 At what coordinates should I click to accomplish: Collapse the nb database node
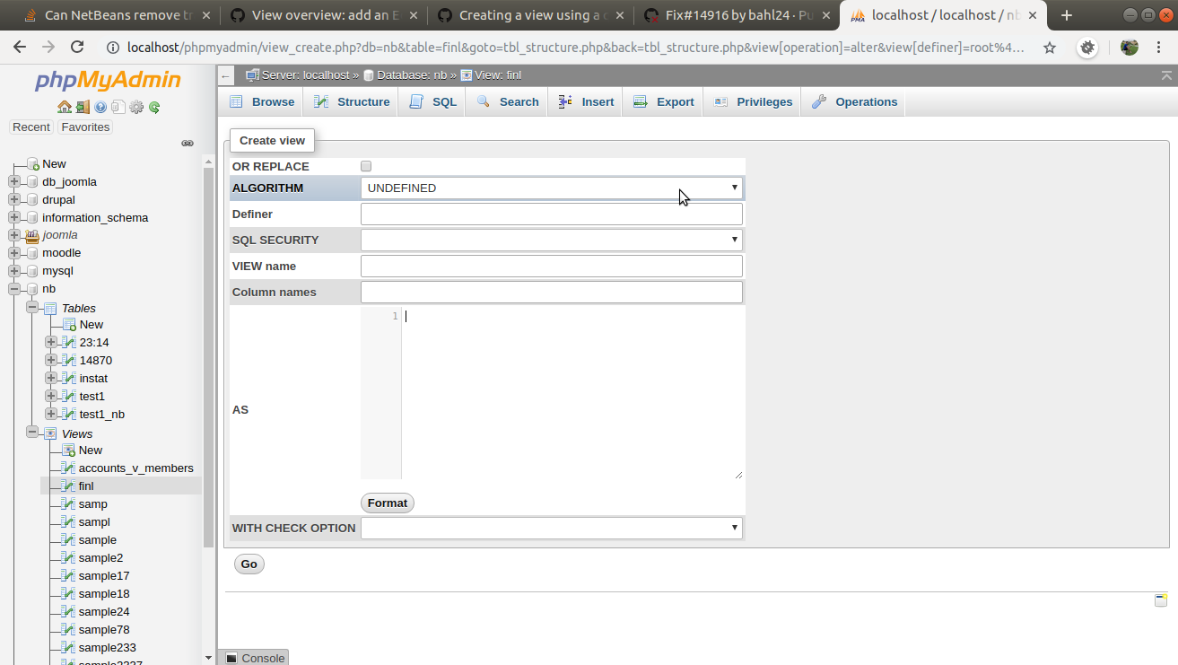point(14,289)
